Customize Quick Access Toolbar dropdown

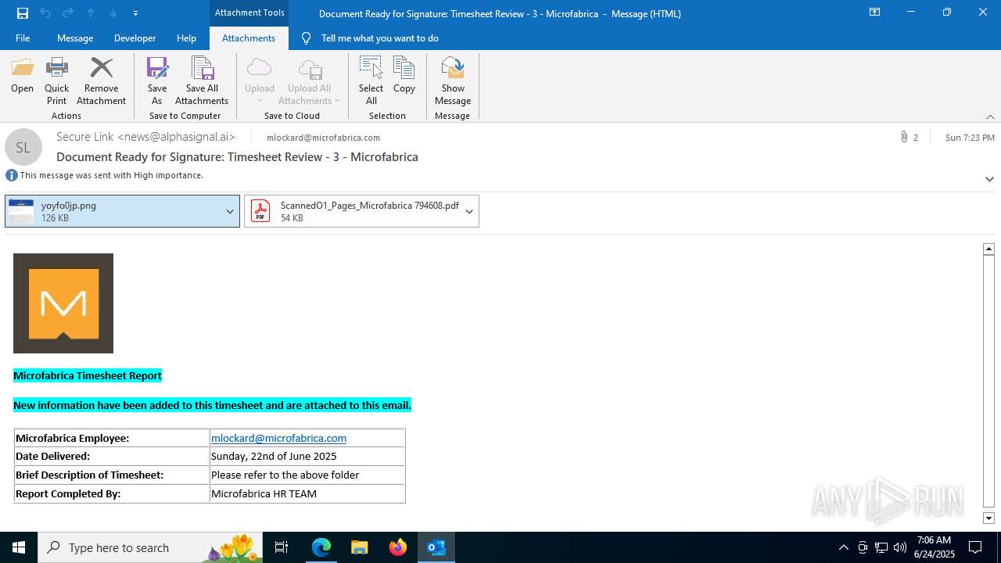click(x=135, y=13)
